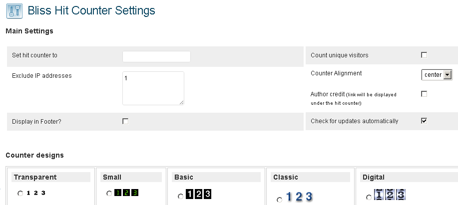The image size is (458, 205).
Task: Focus the Set hit counter to field
Action: tap(156, 56)
